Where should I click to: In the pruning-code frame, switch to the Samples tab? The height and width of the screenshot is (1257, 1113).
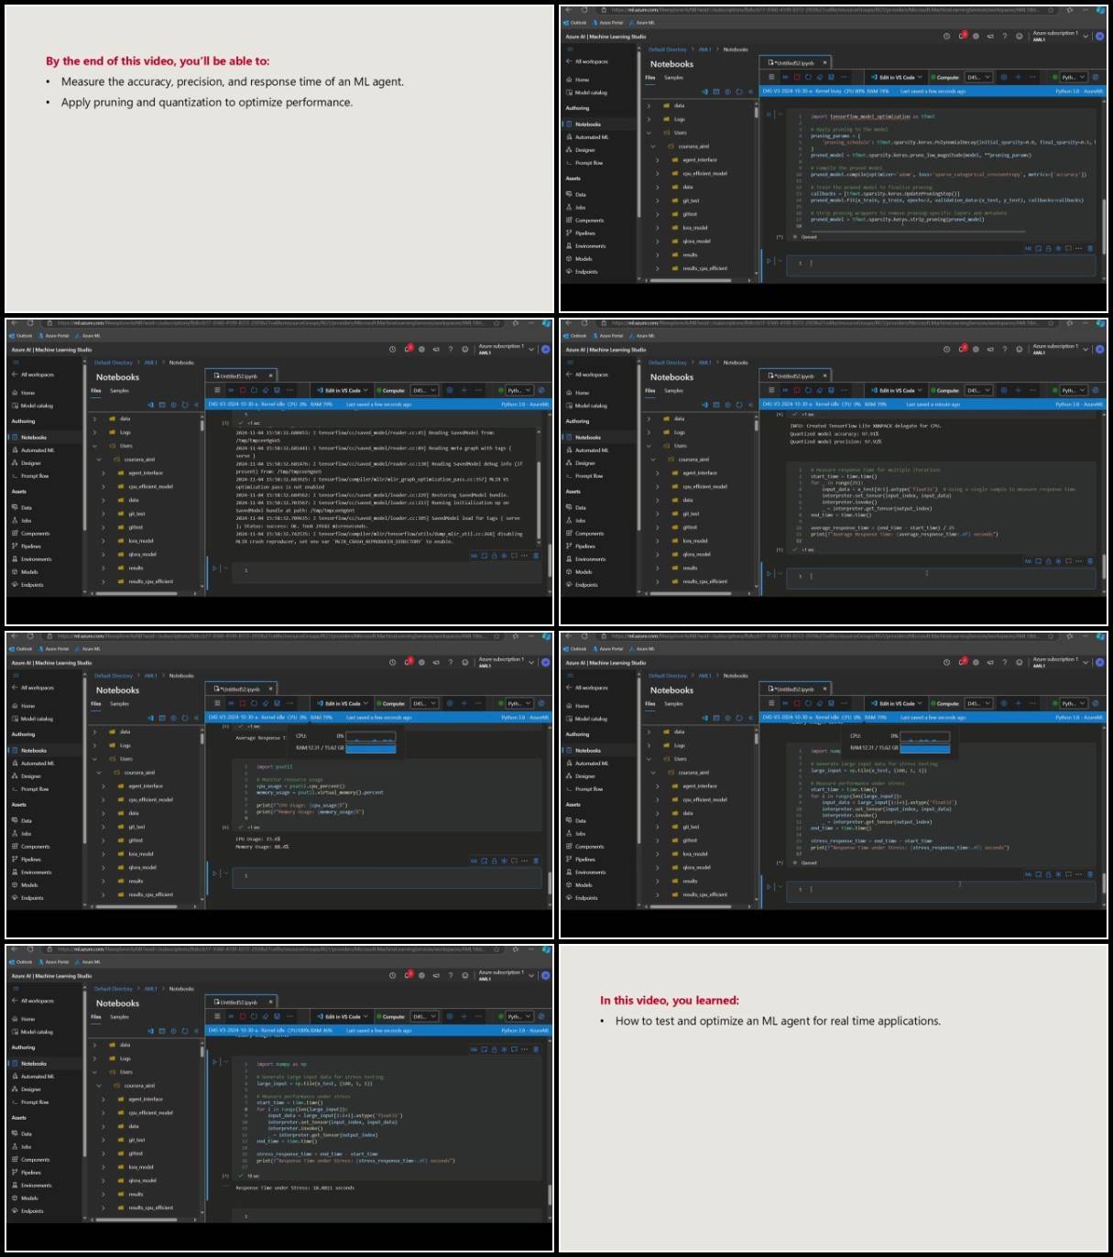(673, 78)
